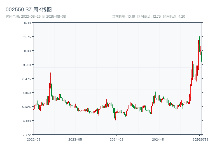Click the 2.772 y-axis label
Screen dimensions: 224x168
point(27,135)
